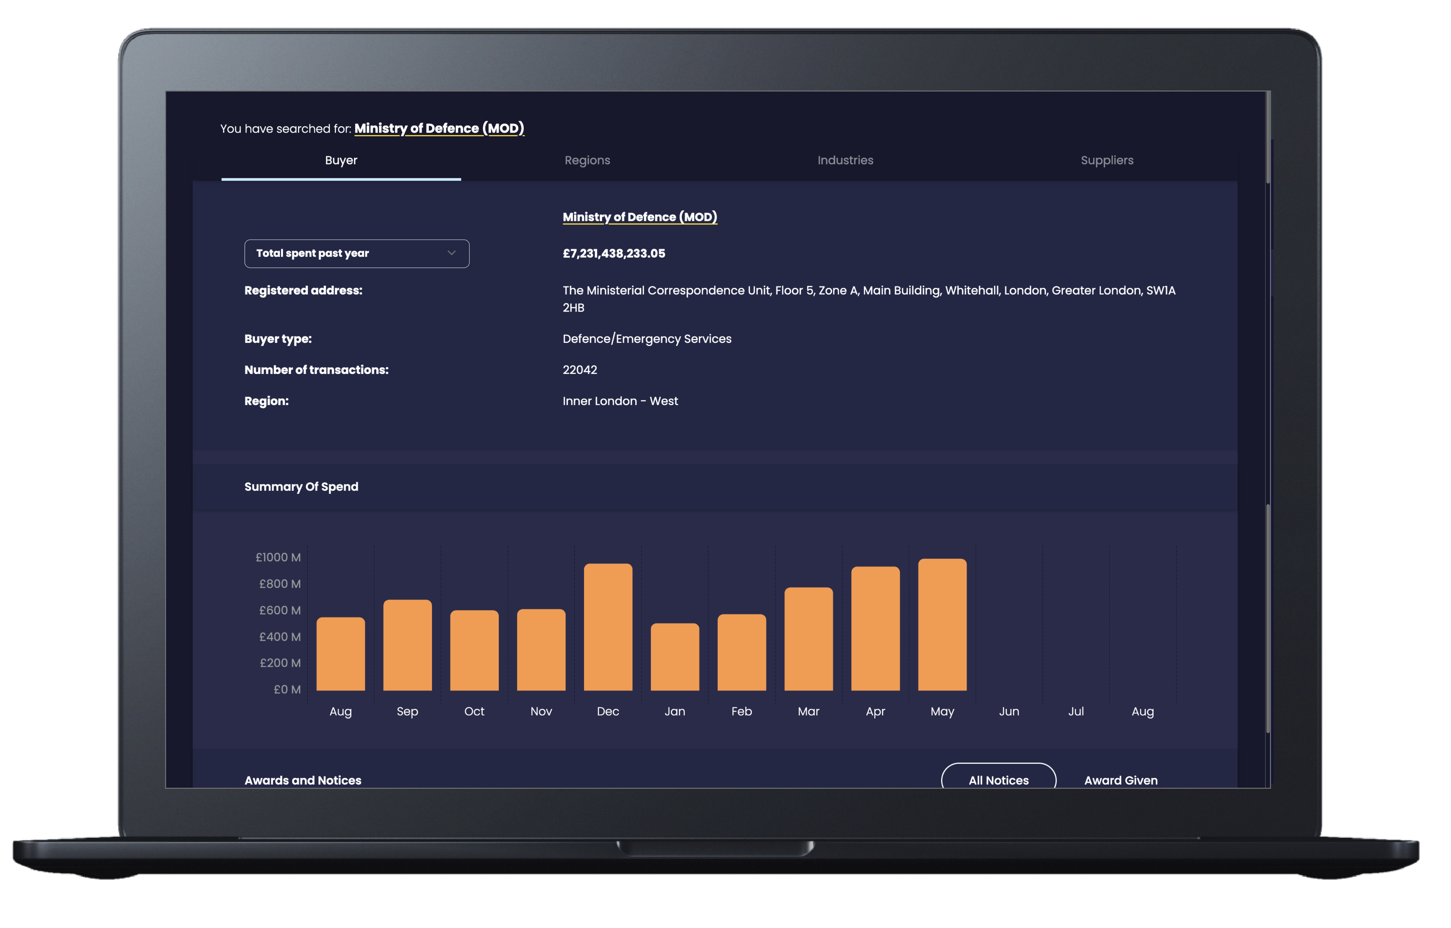Viewport: 1451px width, 928px height.
Task: Click the 'Number of transactions:' label
Action: coord(316,370)
